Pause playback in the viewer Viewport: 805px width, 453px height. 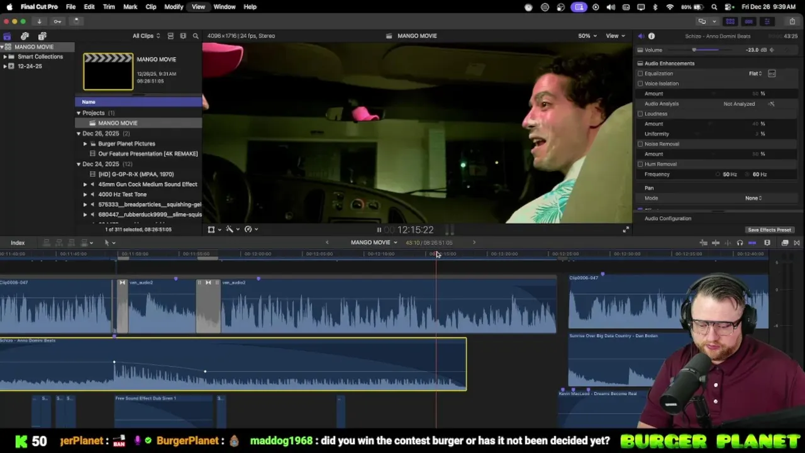click(x=379, y=230)
